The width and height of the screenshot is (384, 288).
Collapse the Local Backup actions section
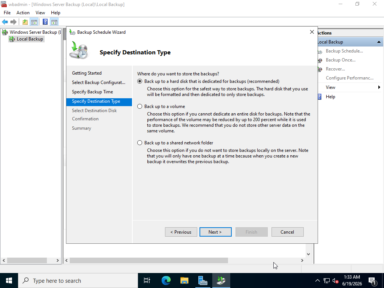379,42
